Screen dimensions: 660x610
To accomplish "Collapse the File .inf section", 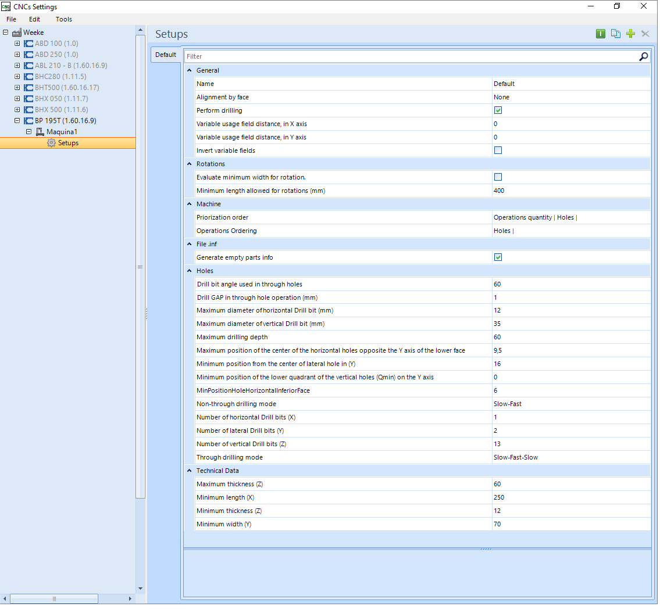I will (x=190, y=245).
